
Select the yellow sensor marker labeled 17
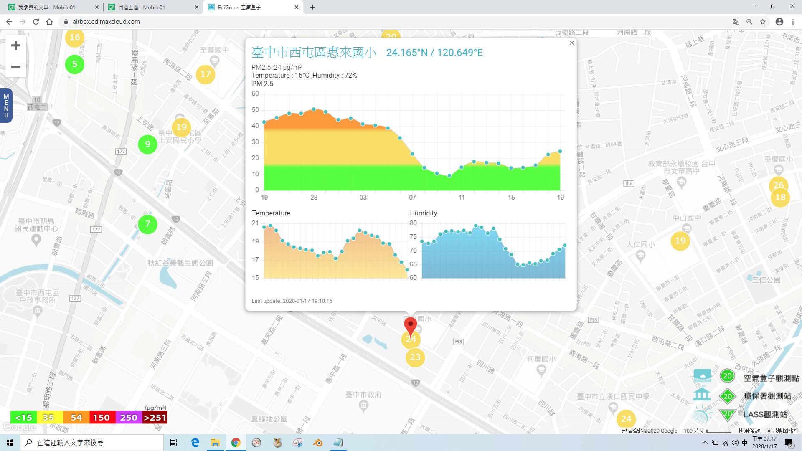206,74
